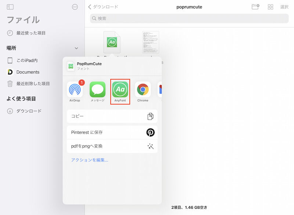Open the ダウンロード favorite in the sidebar
Image resolution: width=294 pixels, height=215 pixels.
coord(24,111)
